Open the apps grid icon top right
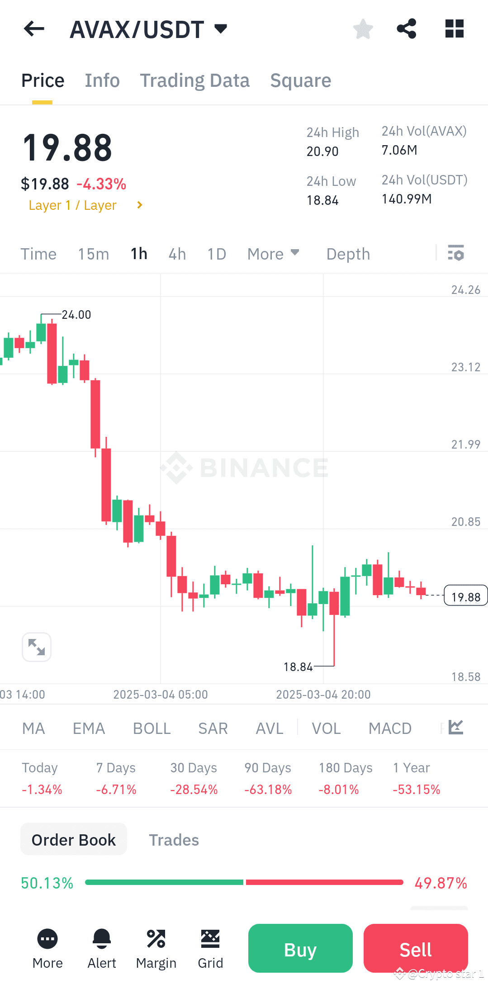The width and height of the screenshot is (488, 984). pyautogui.click(x=454, y=28)
